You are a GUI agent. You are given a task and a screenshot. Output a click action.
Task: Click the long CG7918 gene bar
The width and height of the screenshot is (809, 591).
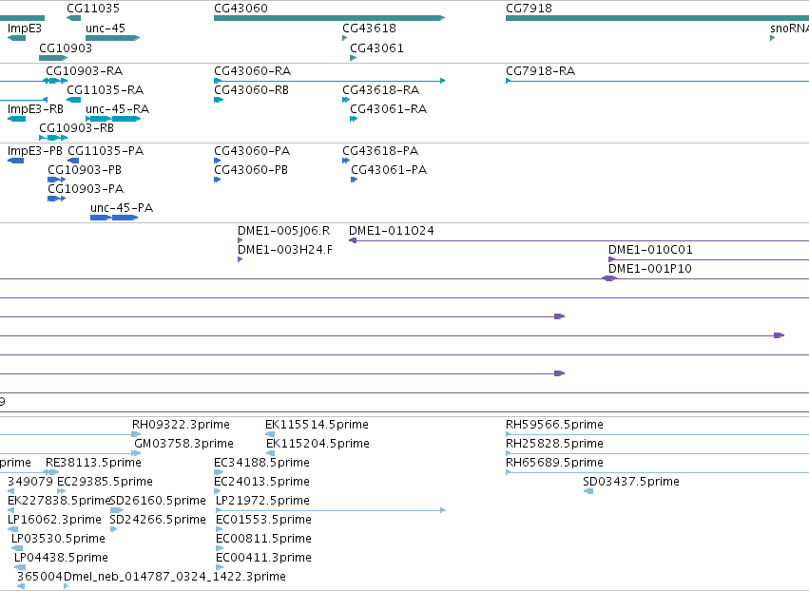pyautogui.click(x=657, y=18)
